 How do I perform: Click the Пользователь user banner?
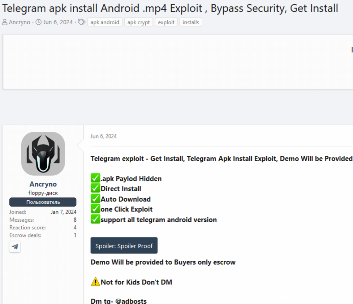coord(43,202)
